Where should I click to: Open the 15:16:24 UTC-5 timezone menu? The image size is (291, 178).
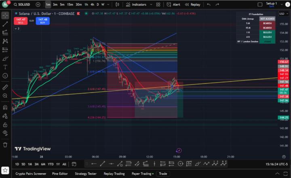click(276, 164)
